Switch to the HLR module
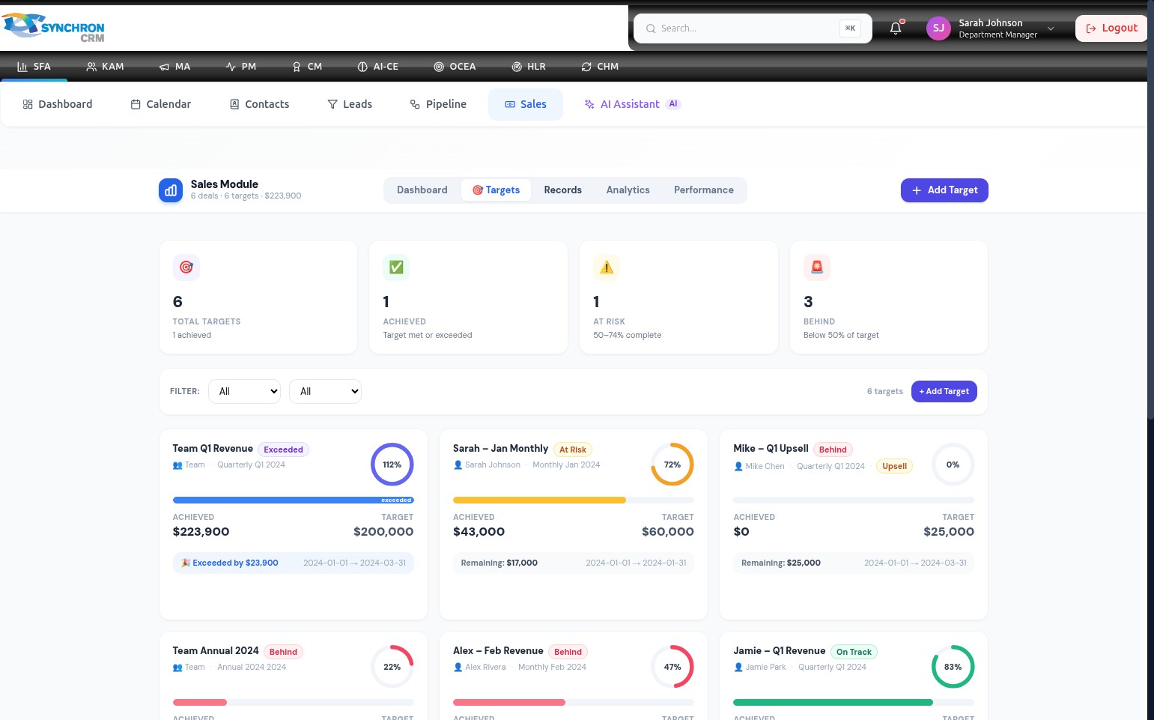The height and width of the screenshot is (720, 1154). click(529, 67)
